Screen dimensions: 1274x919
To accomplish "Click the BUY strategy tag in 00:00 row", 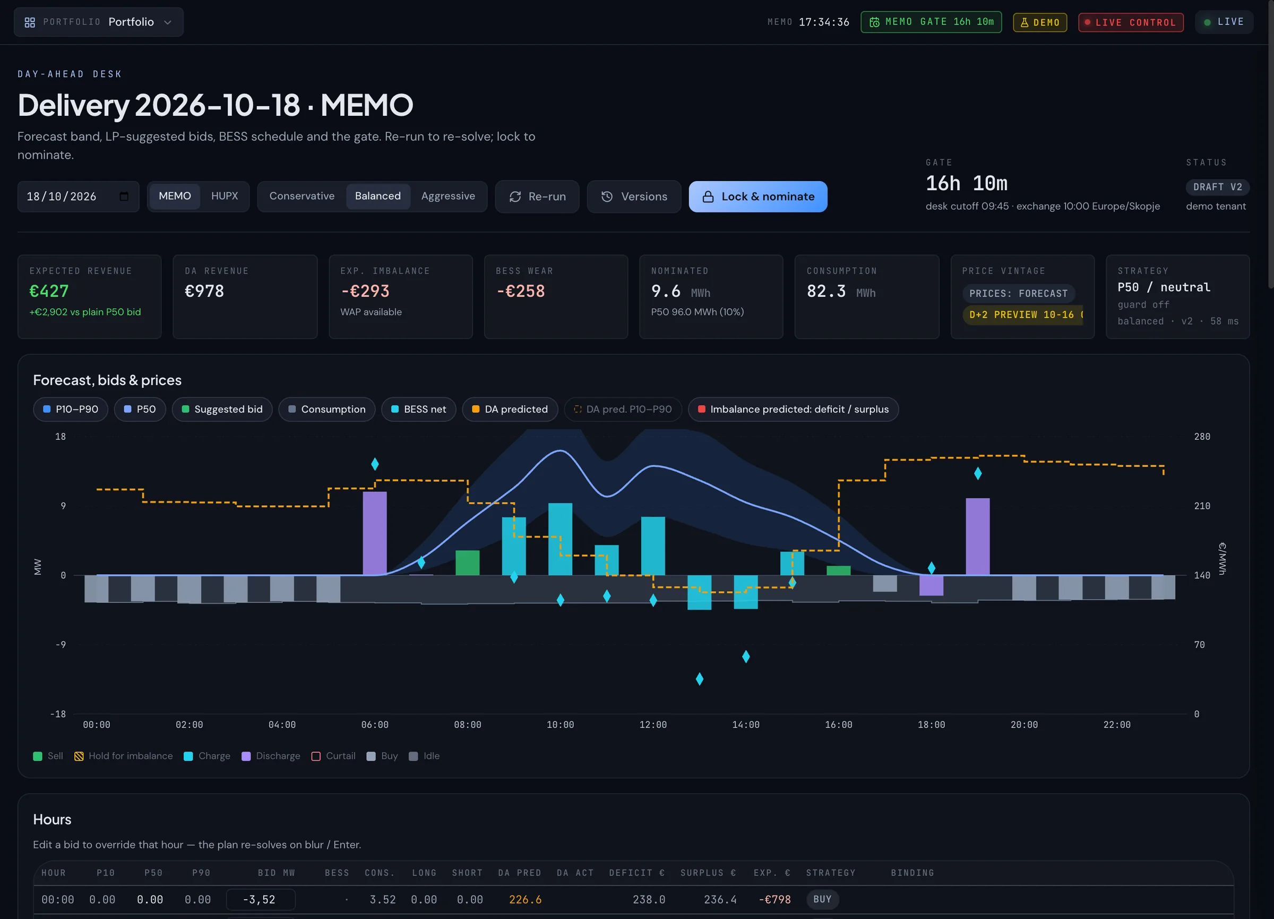I will click(822, 899).
